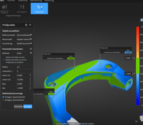Decrease the untere Tol. value

[x=30, y=80]
